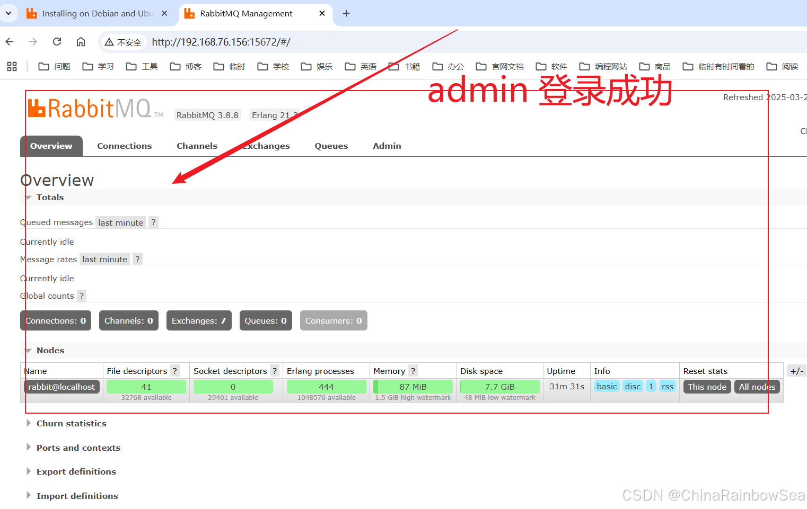Toggle node columns with +/- button
The width and height of the screenshot is (807, 509).
[797, 371]
